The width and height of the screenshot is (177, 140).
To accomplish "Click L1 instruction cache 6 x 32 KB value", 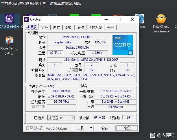I will coord(116,96).
